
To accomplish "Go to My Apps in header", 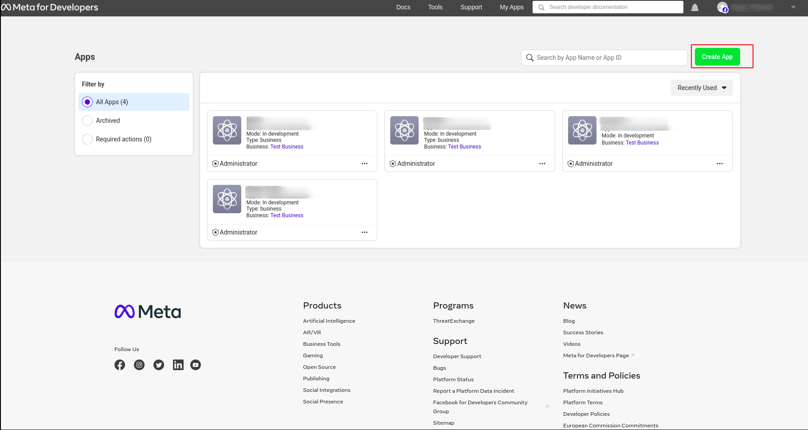I will coord(511,8).
